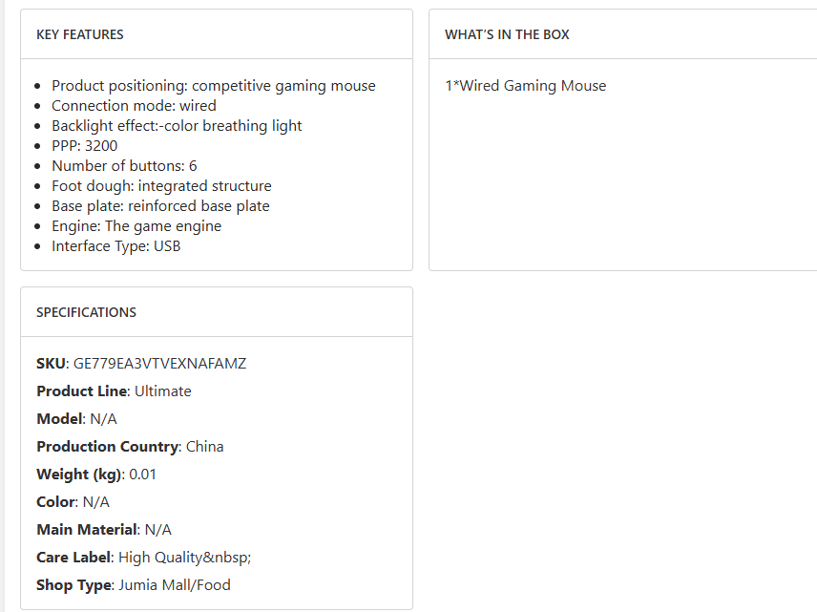Image resolution: width=817 pixels, height=612 pixels.
Task: Select the '1*Wired Gaming Mouse' text
Action: 525,86
